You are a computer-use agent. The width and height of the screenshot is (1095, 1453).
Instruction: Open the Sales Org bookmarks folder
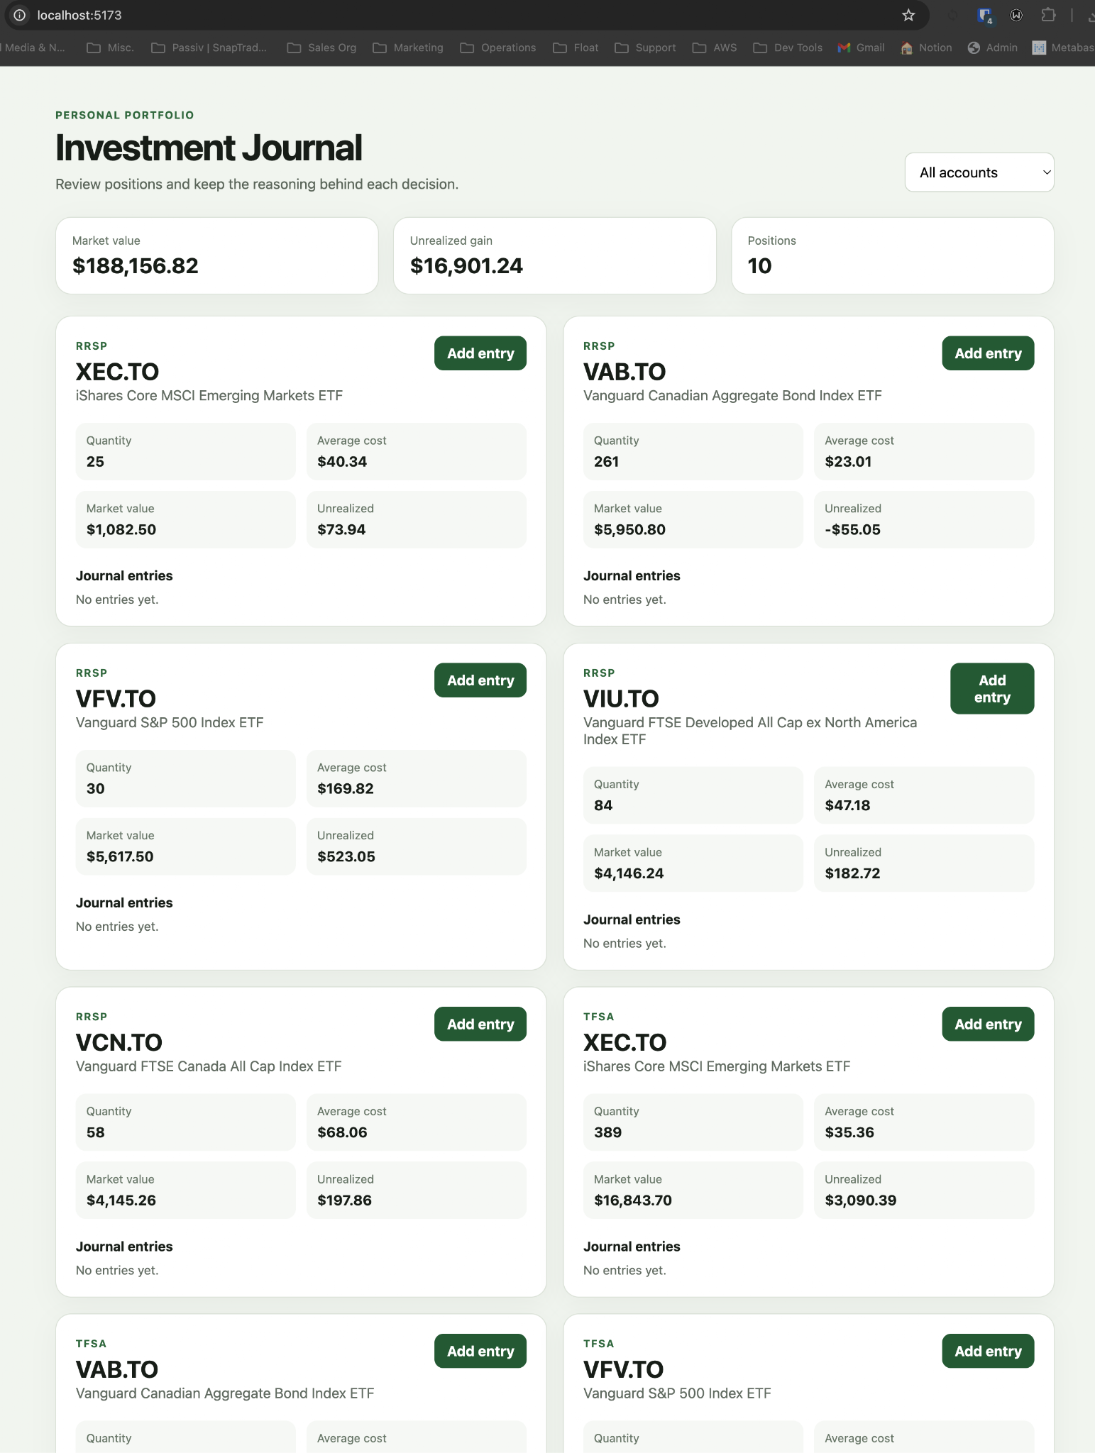click(321, 48)
